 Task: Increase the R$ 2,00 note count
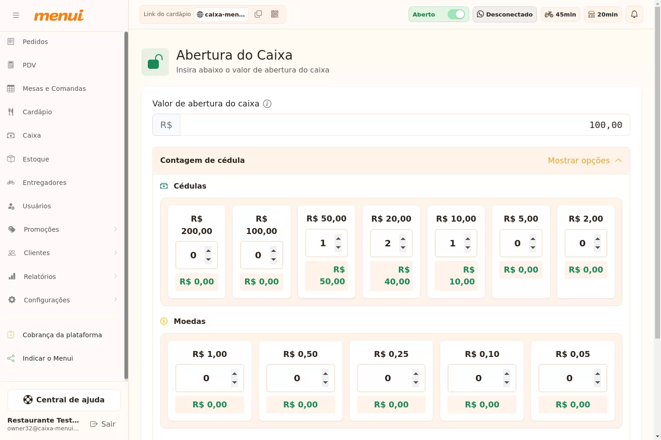point(598,239)
